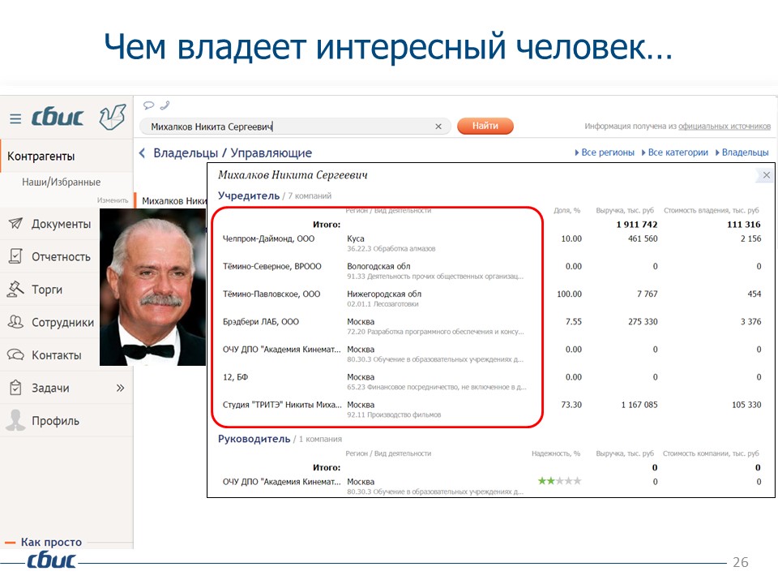Go back with the arrow beside Владельцы / Управляющие
Image resolution: width=778 pixels, height=584 pixels.
click(x=143, y=153)
